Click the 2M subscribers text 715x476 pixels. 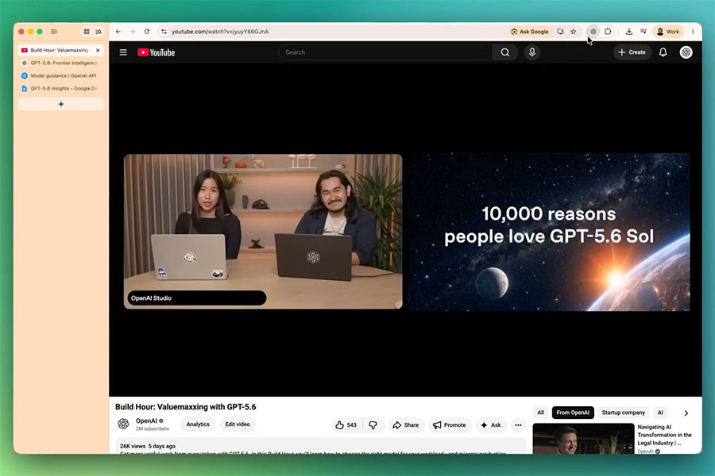pos(153,428)
